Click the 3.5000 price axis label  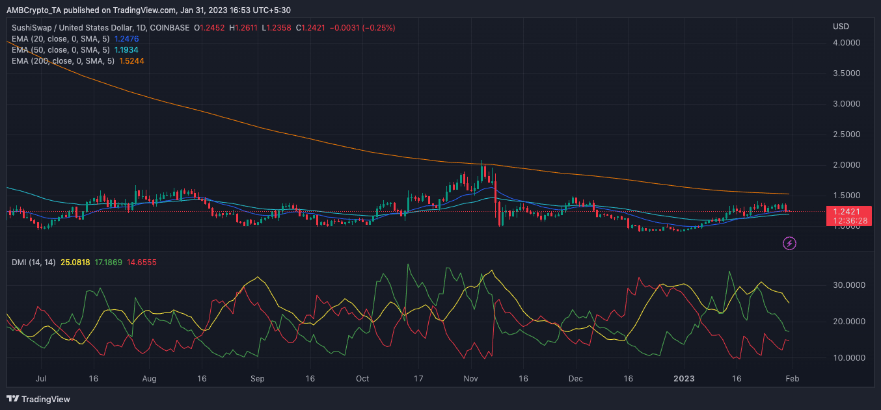(x=847, y=73)
